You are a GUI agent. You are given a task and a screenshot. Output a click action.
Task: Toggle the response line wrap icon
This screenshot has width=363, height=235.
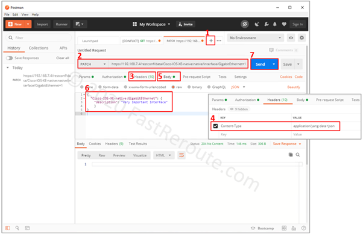[x=181, y=155]
